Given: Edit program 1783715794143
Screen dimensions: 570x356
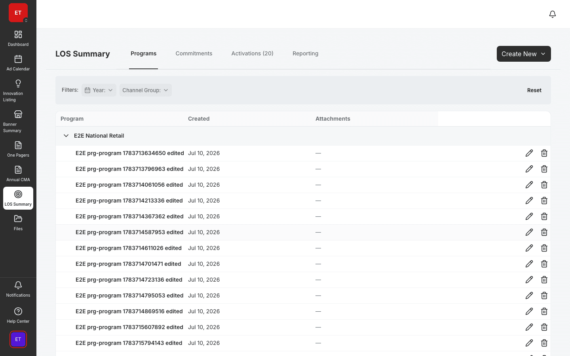Looking at the screenshot, I should 529,343.
